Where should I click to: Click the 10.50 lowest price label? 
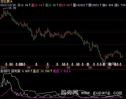click(x=111, y=63)
